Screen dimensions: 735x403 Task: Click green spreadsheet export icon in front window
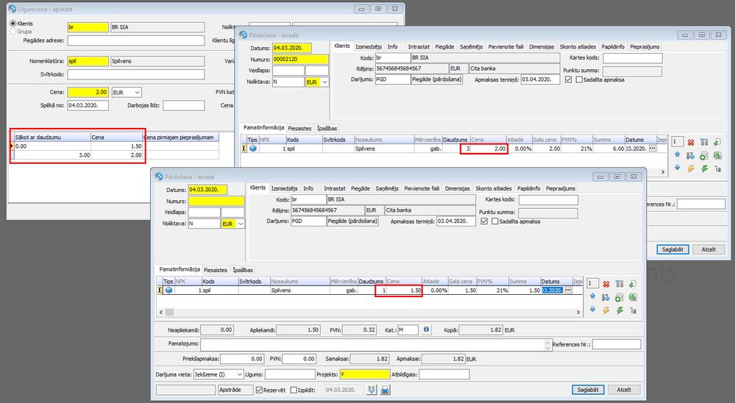click(x=633, y=297)
